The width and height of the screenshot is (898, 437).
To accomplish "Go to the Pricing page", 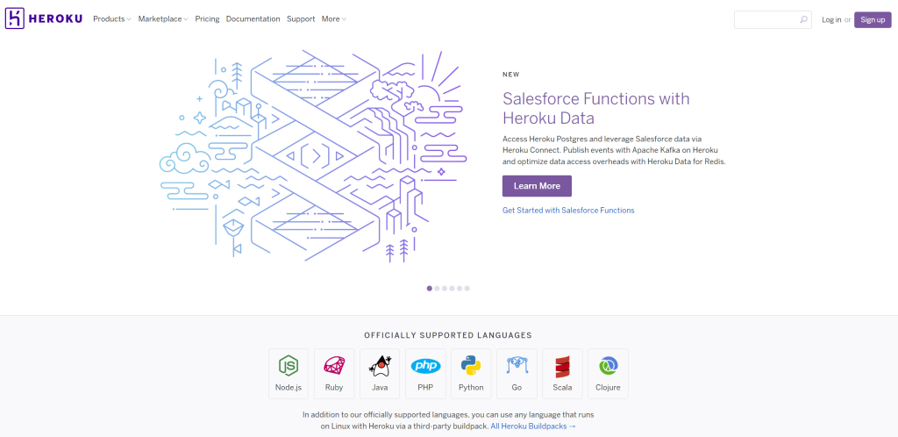I will click(x=207, y=19).
